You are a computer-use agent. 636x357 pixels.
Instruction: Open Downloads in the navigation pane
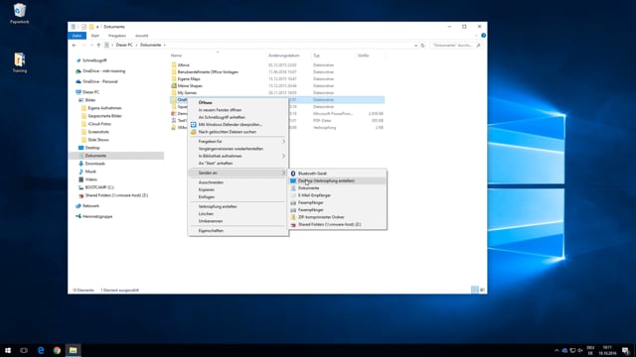coord(95,164)
